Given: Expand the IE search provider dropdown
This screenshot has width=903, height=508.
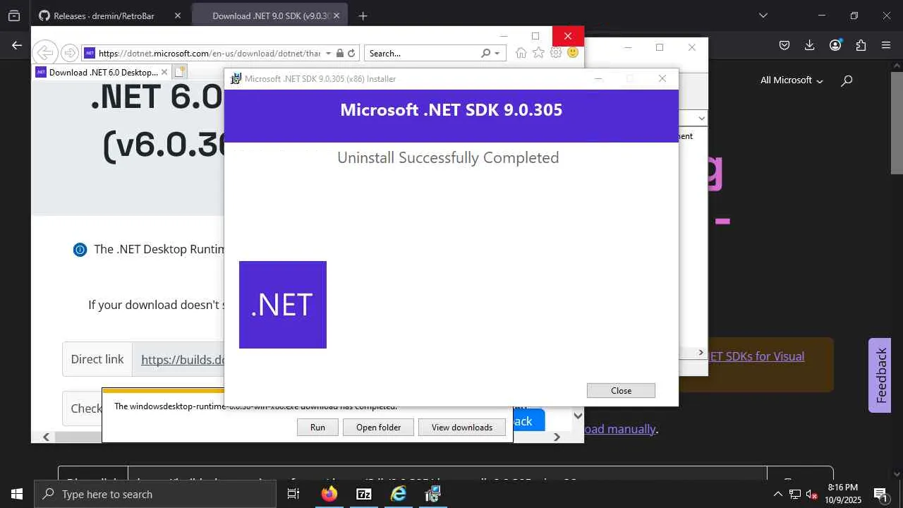Looking at the screenshot, I should pyautogui.click(x=497, y=53).
